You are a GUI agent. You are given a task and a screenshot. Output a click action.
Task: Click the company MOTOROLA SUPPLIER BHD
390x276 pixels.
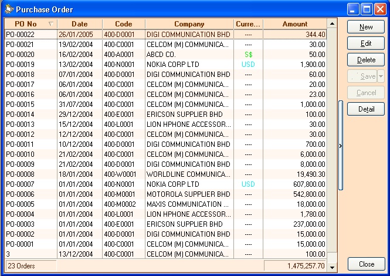188,194
